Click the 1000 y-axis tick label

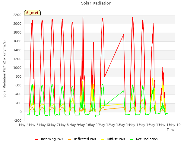(17, 68)
